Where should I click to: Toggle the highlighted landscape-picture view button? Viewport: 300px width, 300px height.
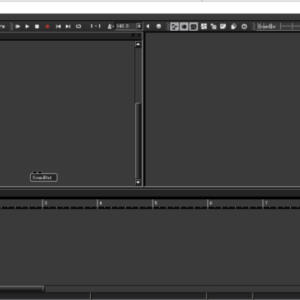(193, 27)
